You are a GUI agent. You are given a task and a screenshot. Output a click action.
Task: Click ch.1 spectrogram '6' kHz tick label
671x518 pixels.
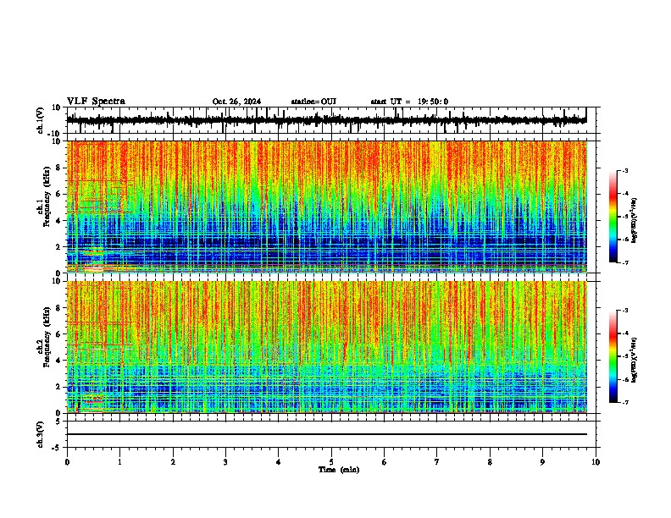[x=58, y=194]
